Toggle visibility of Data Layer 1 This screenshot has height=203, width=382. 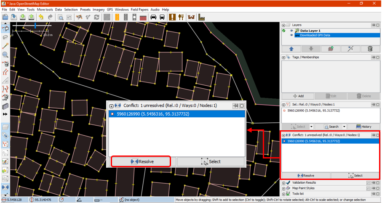[x=291, y=31]
